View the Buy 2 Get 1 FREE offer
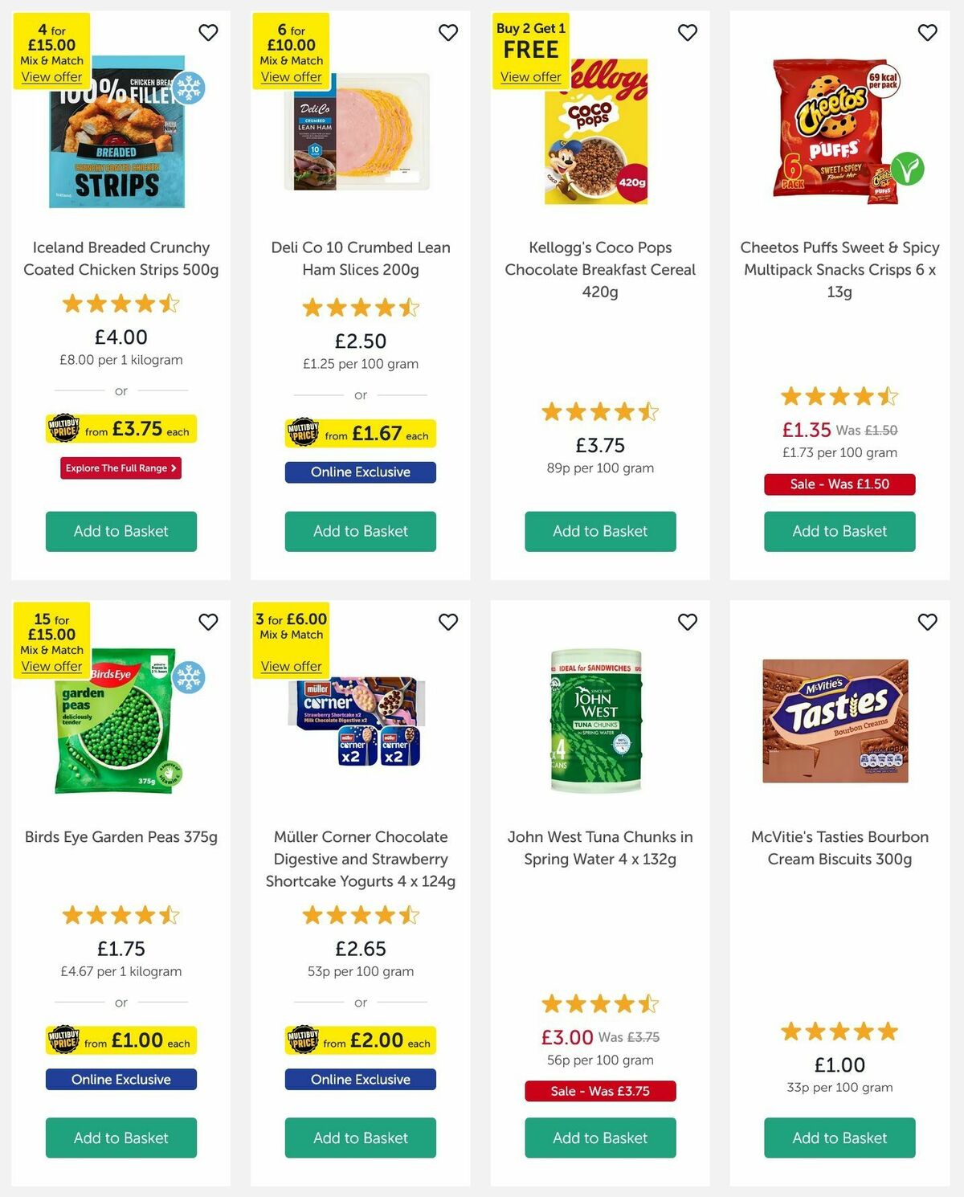The height and width of the screenshot is (1197, 964). click(531, 76)
